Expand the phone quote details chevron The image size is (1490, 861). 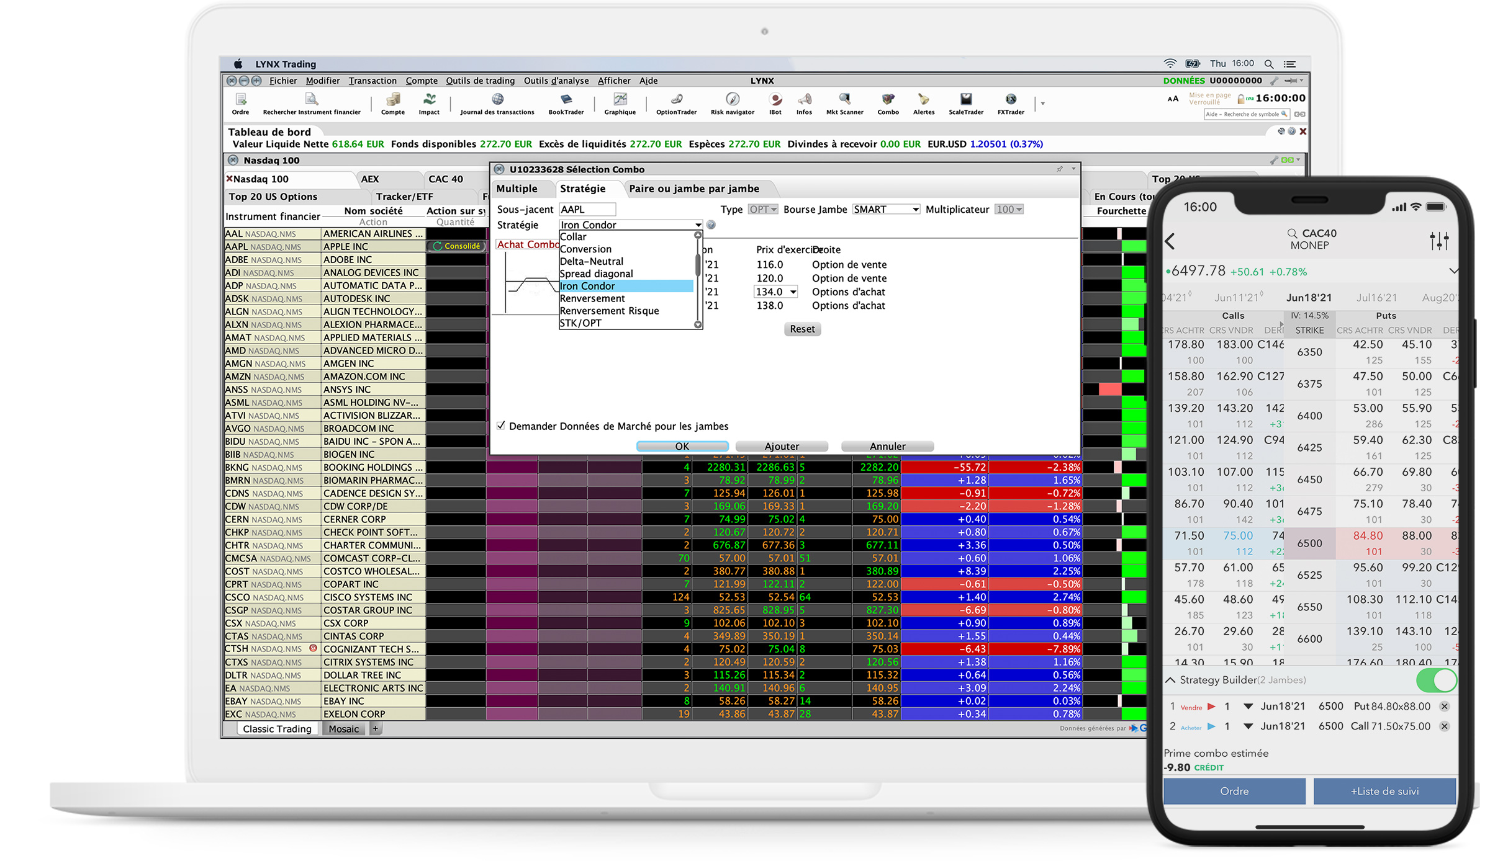coord(1453,271)
